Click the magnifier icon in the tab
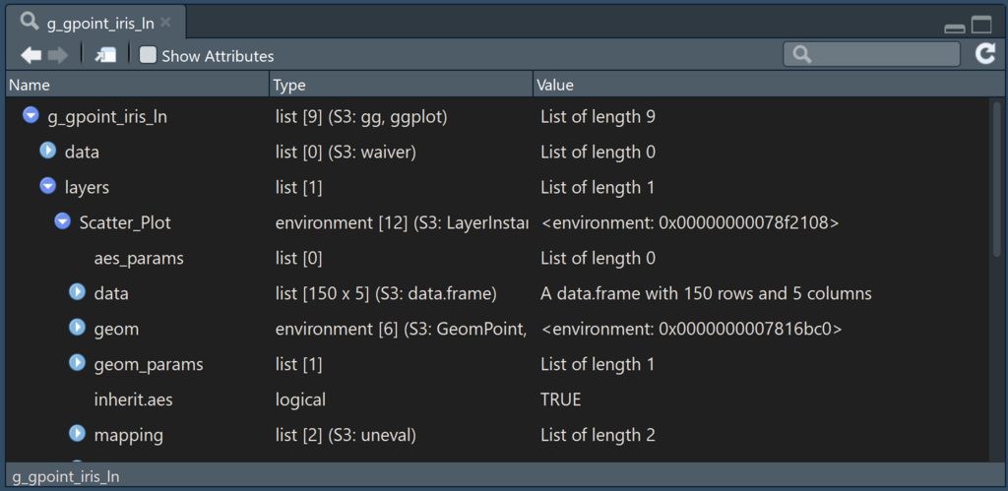Image resolution: width=1008 pixels, height=491 pixels. [30, 21]
